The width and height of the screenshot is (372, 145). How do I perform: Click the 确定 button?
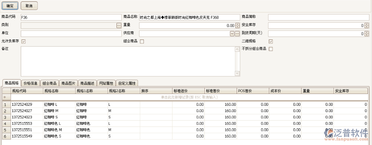click(x=10, y=6)
